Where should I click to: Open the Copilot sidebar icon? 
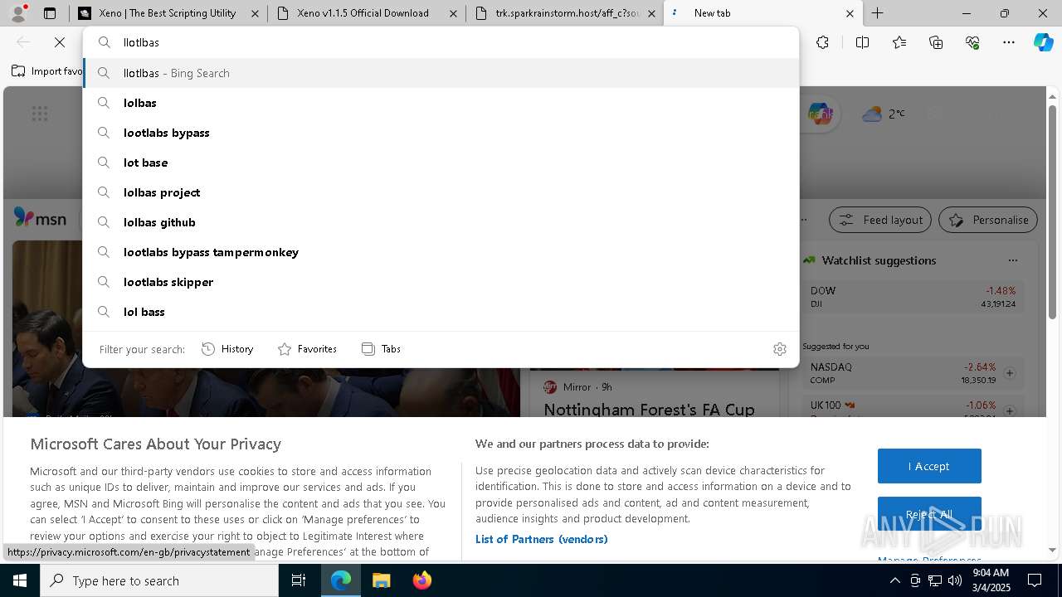coord(1043,42)
